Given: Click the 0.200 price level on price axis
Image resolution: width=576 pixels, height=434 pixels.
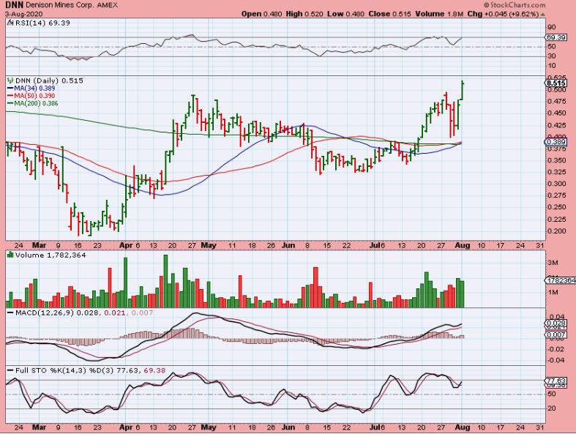Looking at the screenshot, I should [x=556, y=231].
